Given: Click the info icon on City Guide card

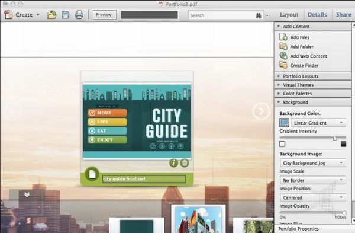Looking at the screenshot, I should pyautogui.click(x=173, y=163).
